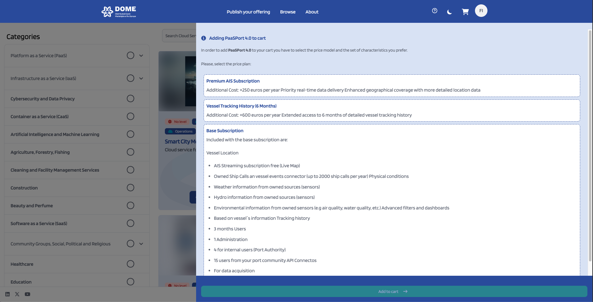Select Artificial Intelligence and Machine Learning radio
Image resolution: width=593 pixels, height=302 pixels.
tap(131, 134)
